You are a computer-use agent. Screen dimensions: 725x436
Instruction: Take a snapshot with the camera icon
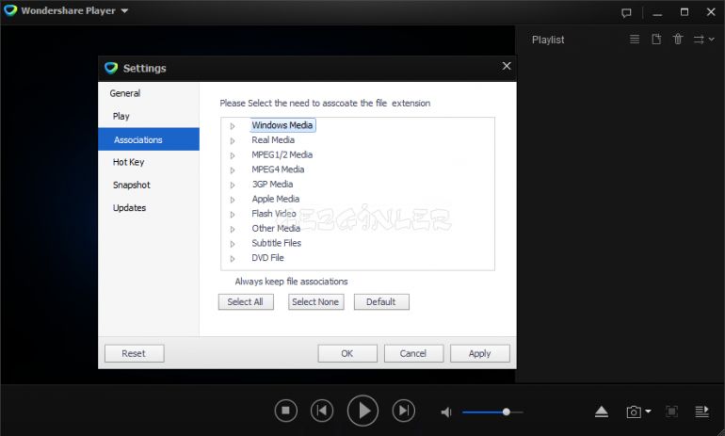[634, 412]
